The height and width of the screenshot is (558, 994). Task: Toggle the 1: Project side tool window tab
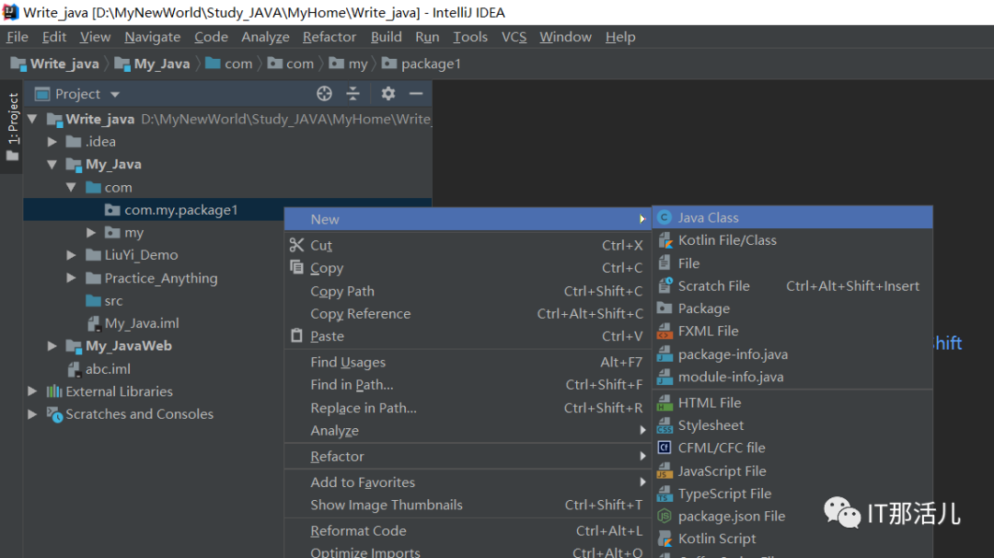(12, 126)
